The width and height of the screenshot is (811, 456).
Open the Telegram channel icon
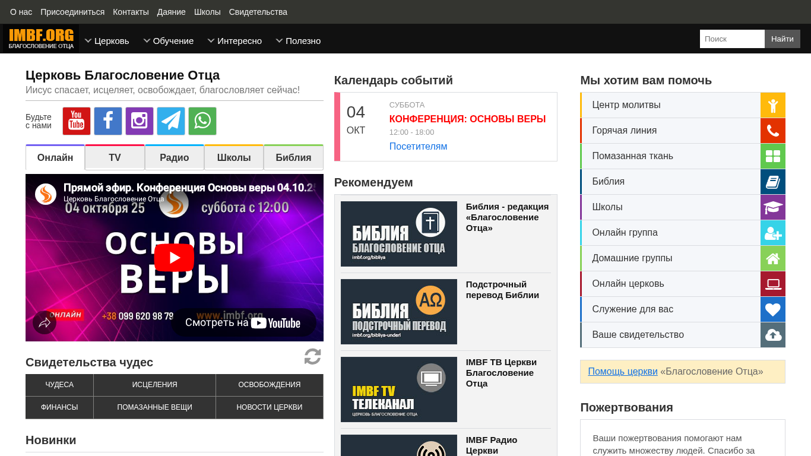pos(171,121)
